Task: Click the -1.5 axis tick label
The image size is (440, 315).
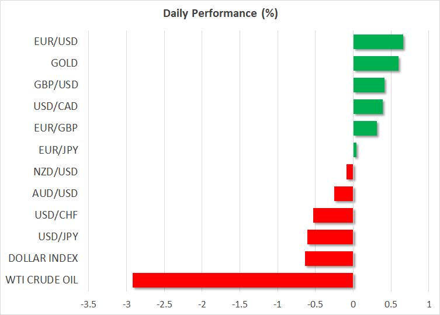Action: coord(240,304)
